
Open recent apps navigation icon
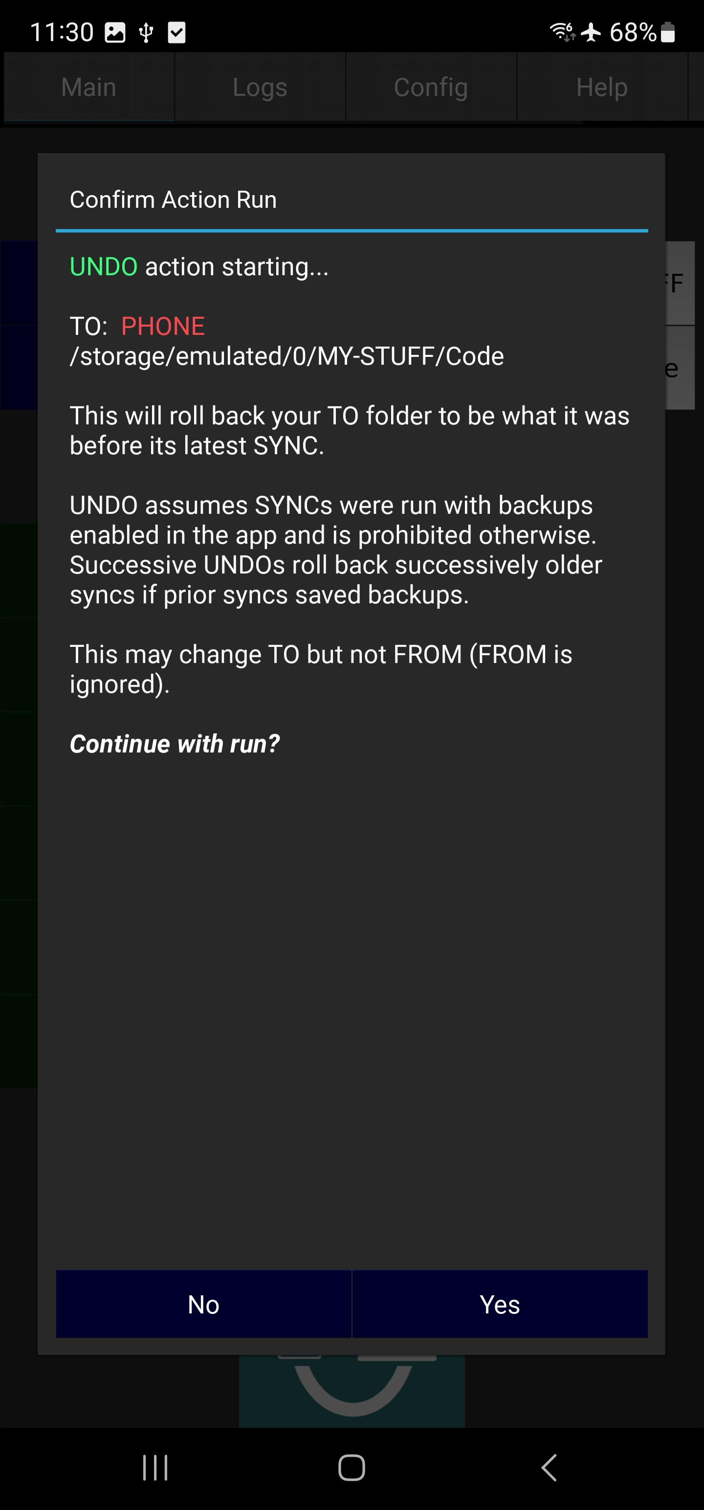155,1468
